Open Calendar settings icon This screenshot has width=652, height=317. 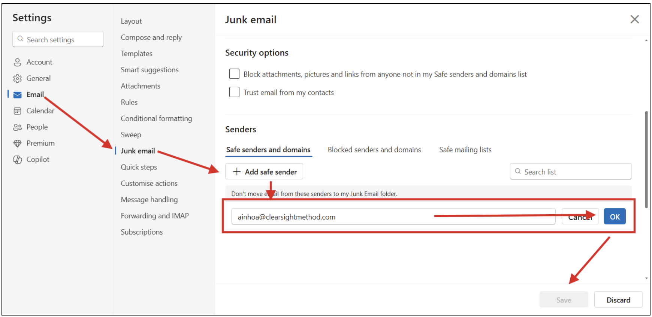pos(17,111)
